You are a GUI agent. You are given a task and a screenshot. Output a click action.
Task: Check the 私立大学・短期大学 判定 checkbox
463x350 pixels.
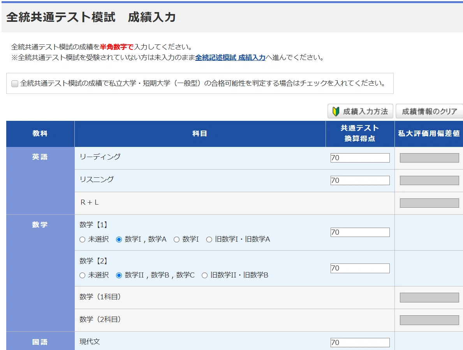[x=15, y=84]
